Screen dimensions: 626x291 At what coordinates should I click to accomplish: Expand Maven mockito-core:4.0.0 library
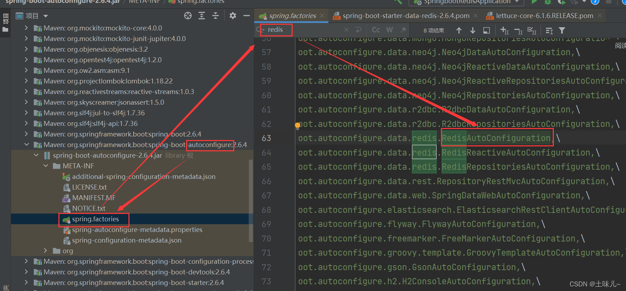pyautogui.click(x=26, y=28)
